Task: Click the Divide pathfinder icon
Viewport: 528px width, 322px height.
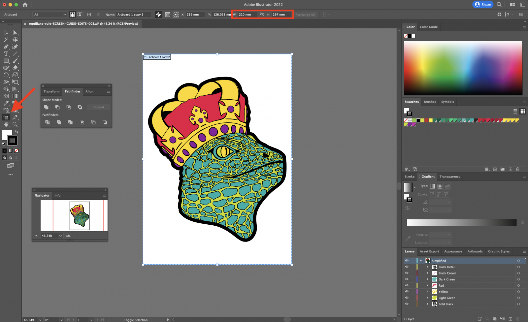Action: coord(48,122)
